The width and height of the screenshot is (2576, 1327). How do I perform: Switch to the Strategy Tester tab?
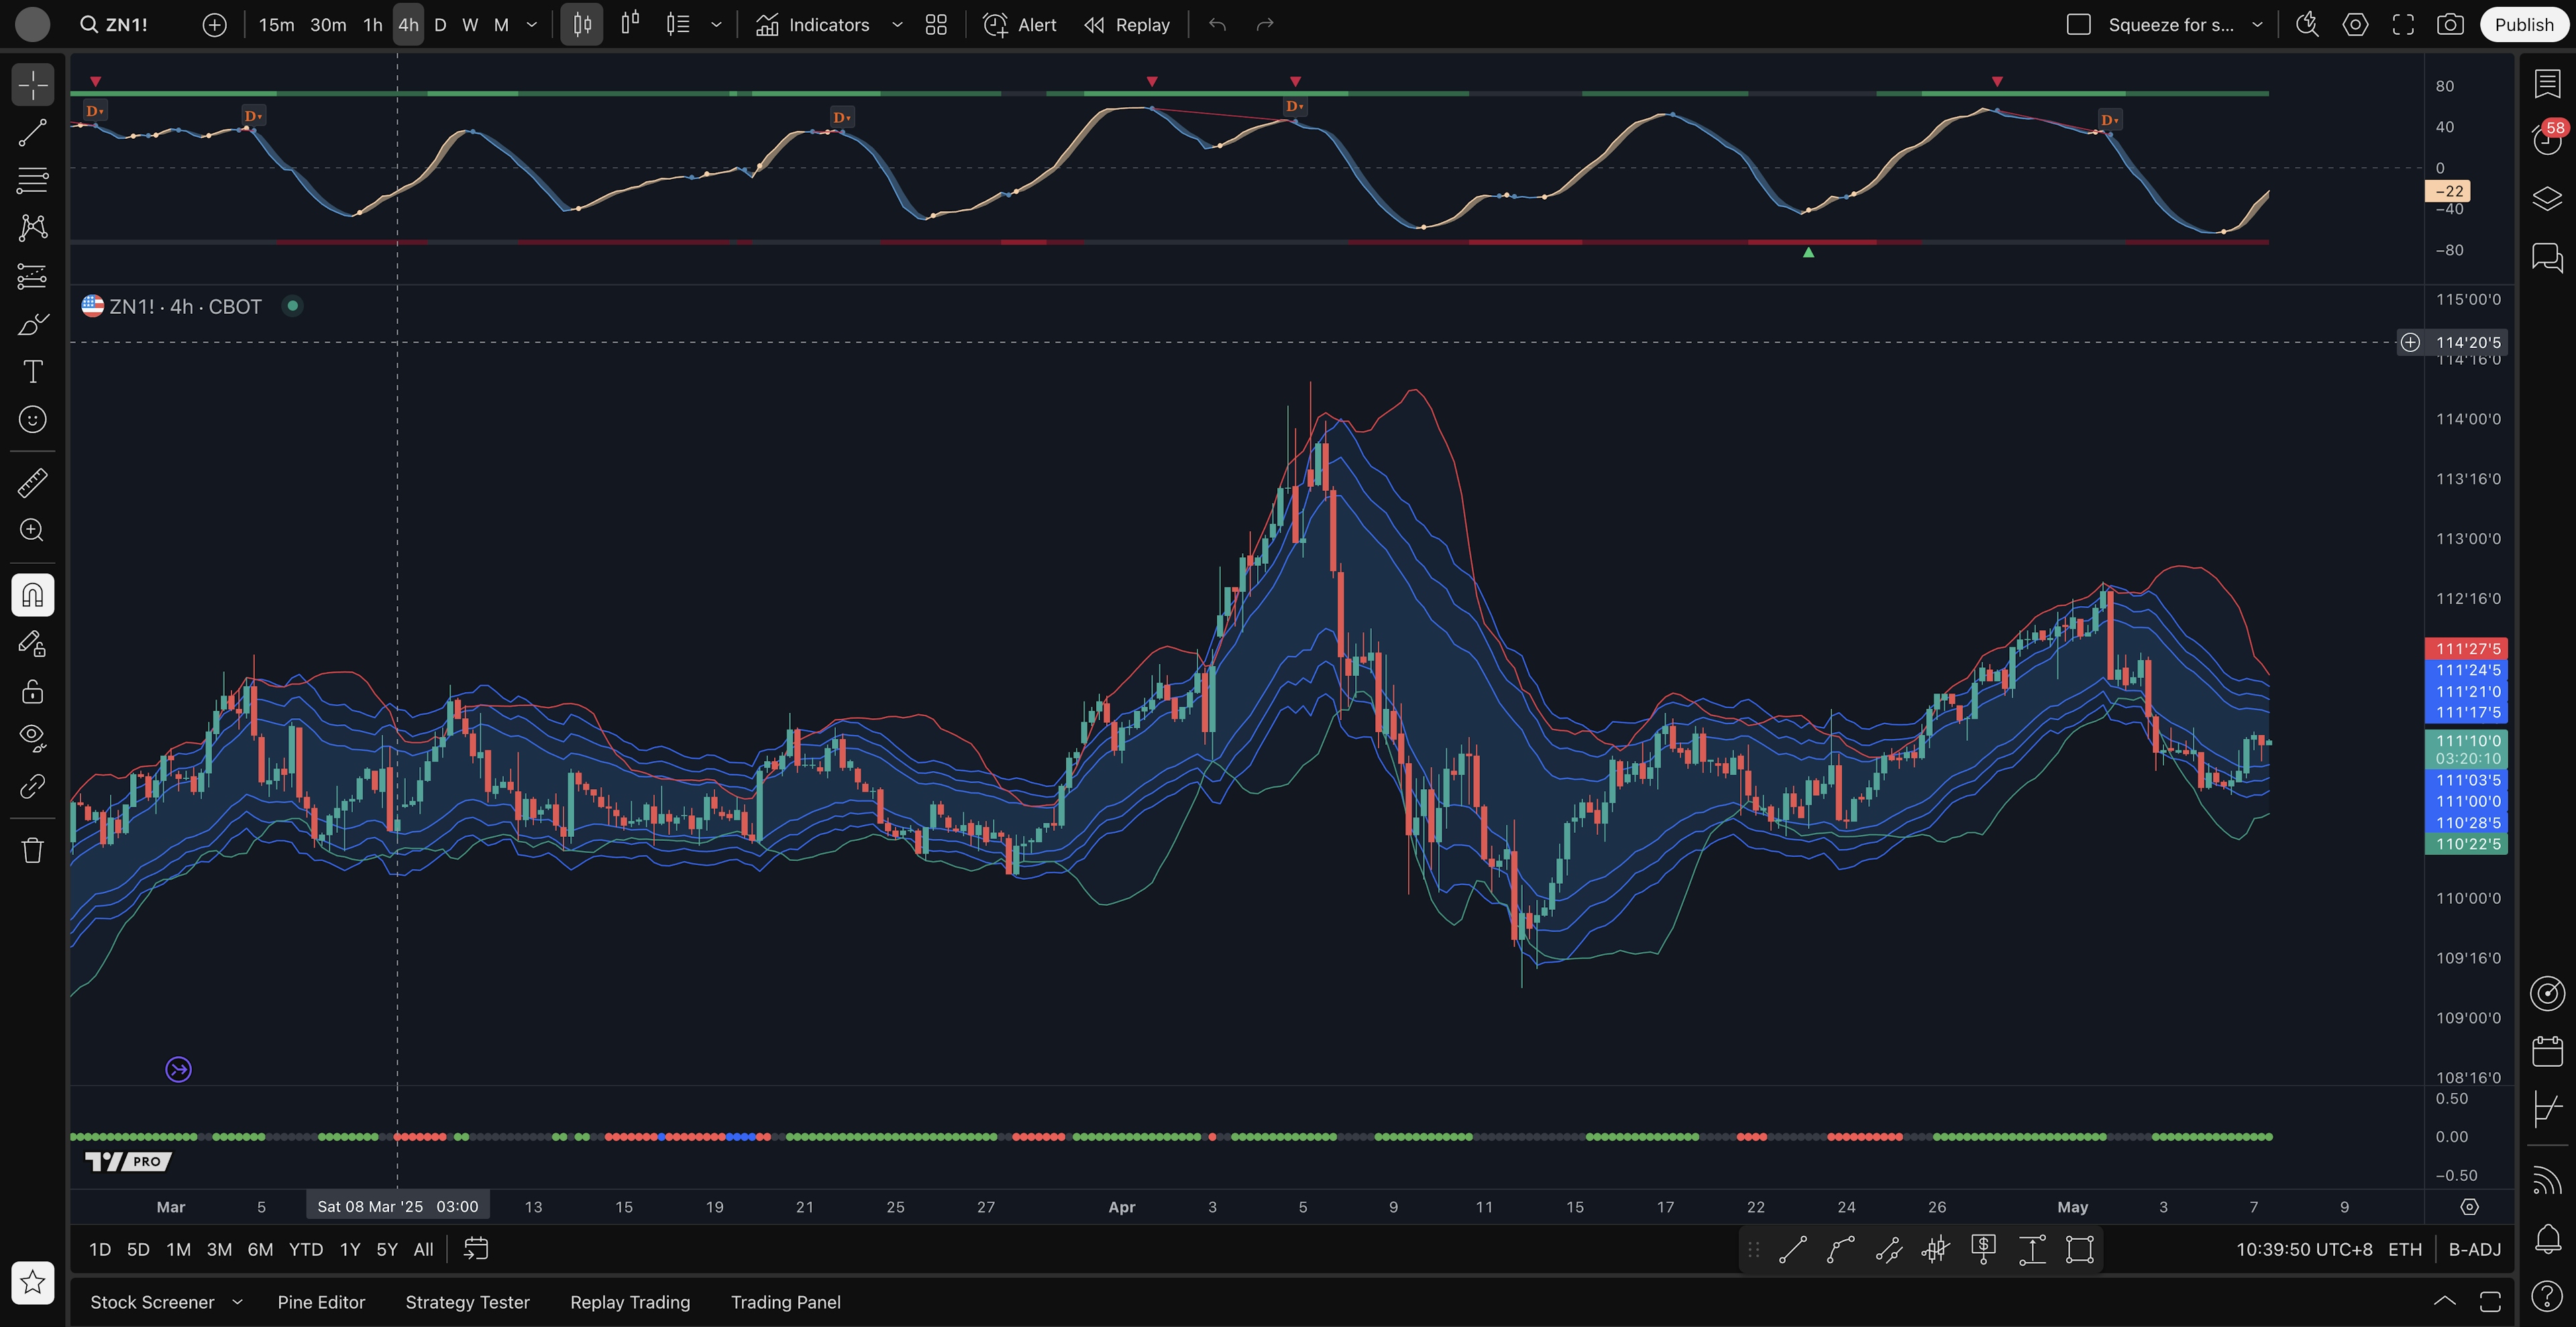click(x=467, y=1302)
